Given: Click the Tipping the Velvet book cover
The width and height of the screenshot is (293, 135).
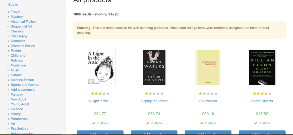Looking at the screenshot, I should 154,67.
